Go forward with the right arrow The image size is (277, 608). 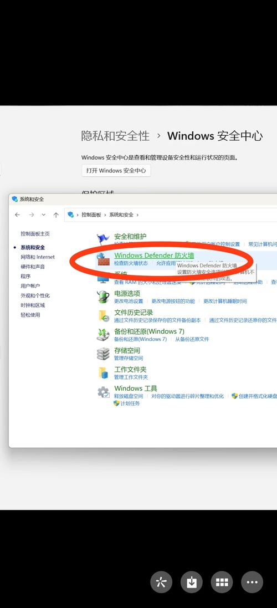coord(32,214)
